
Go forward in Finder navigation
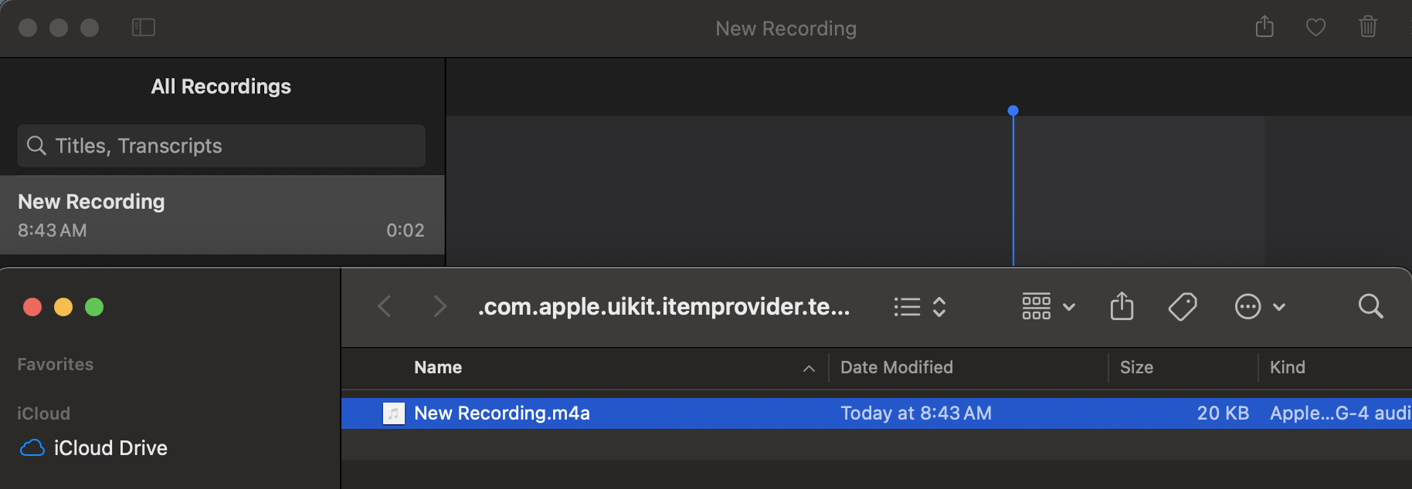click(x=440, y=307)
